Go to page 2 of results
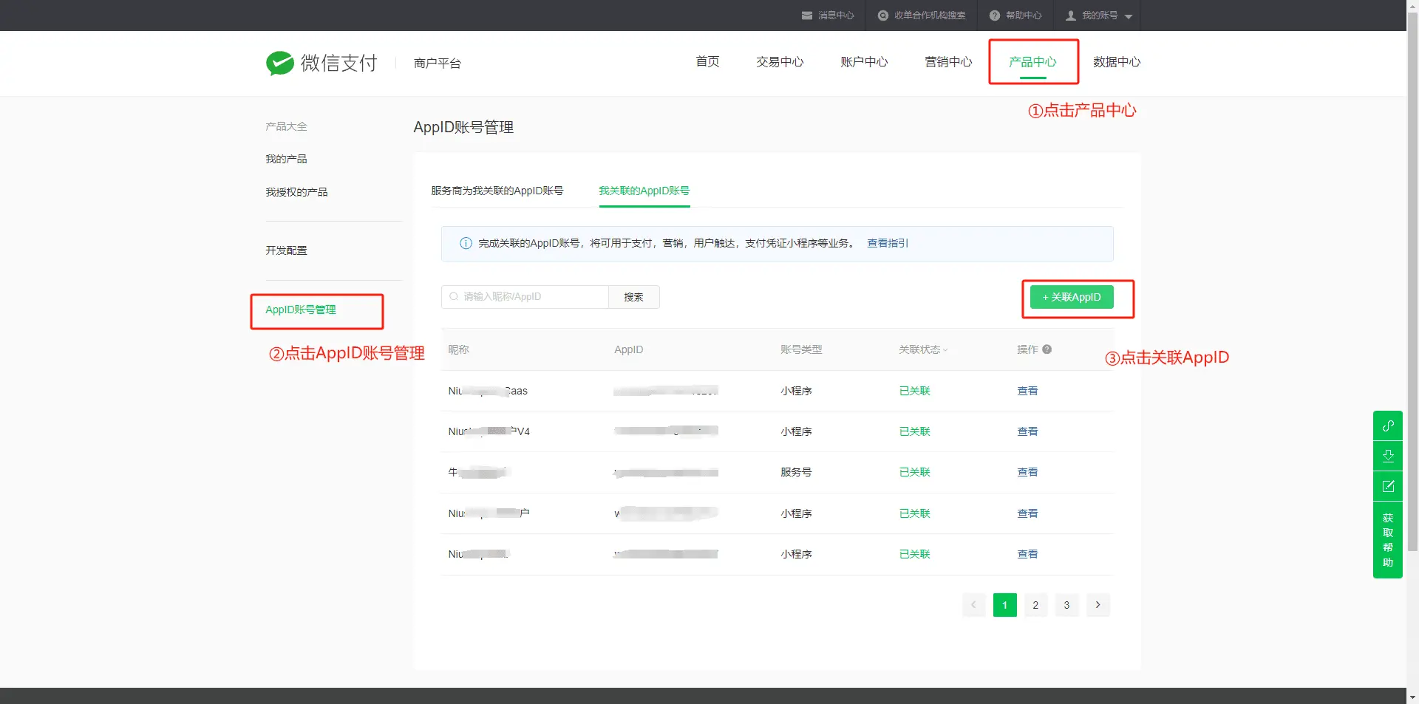 coord(1035,605)
